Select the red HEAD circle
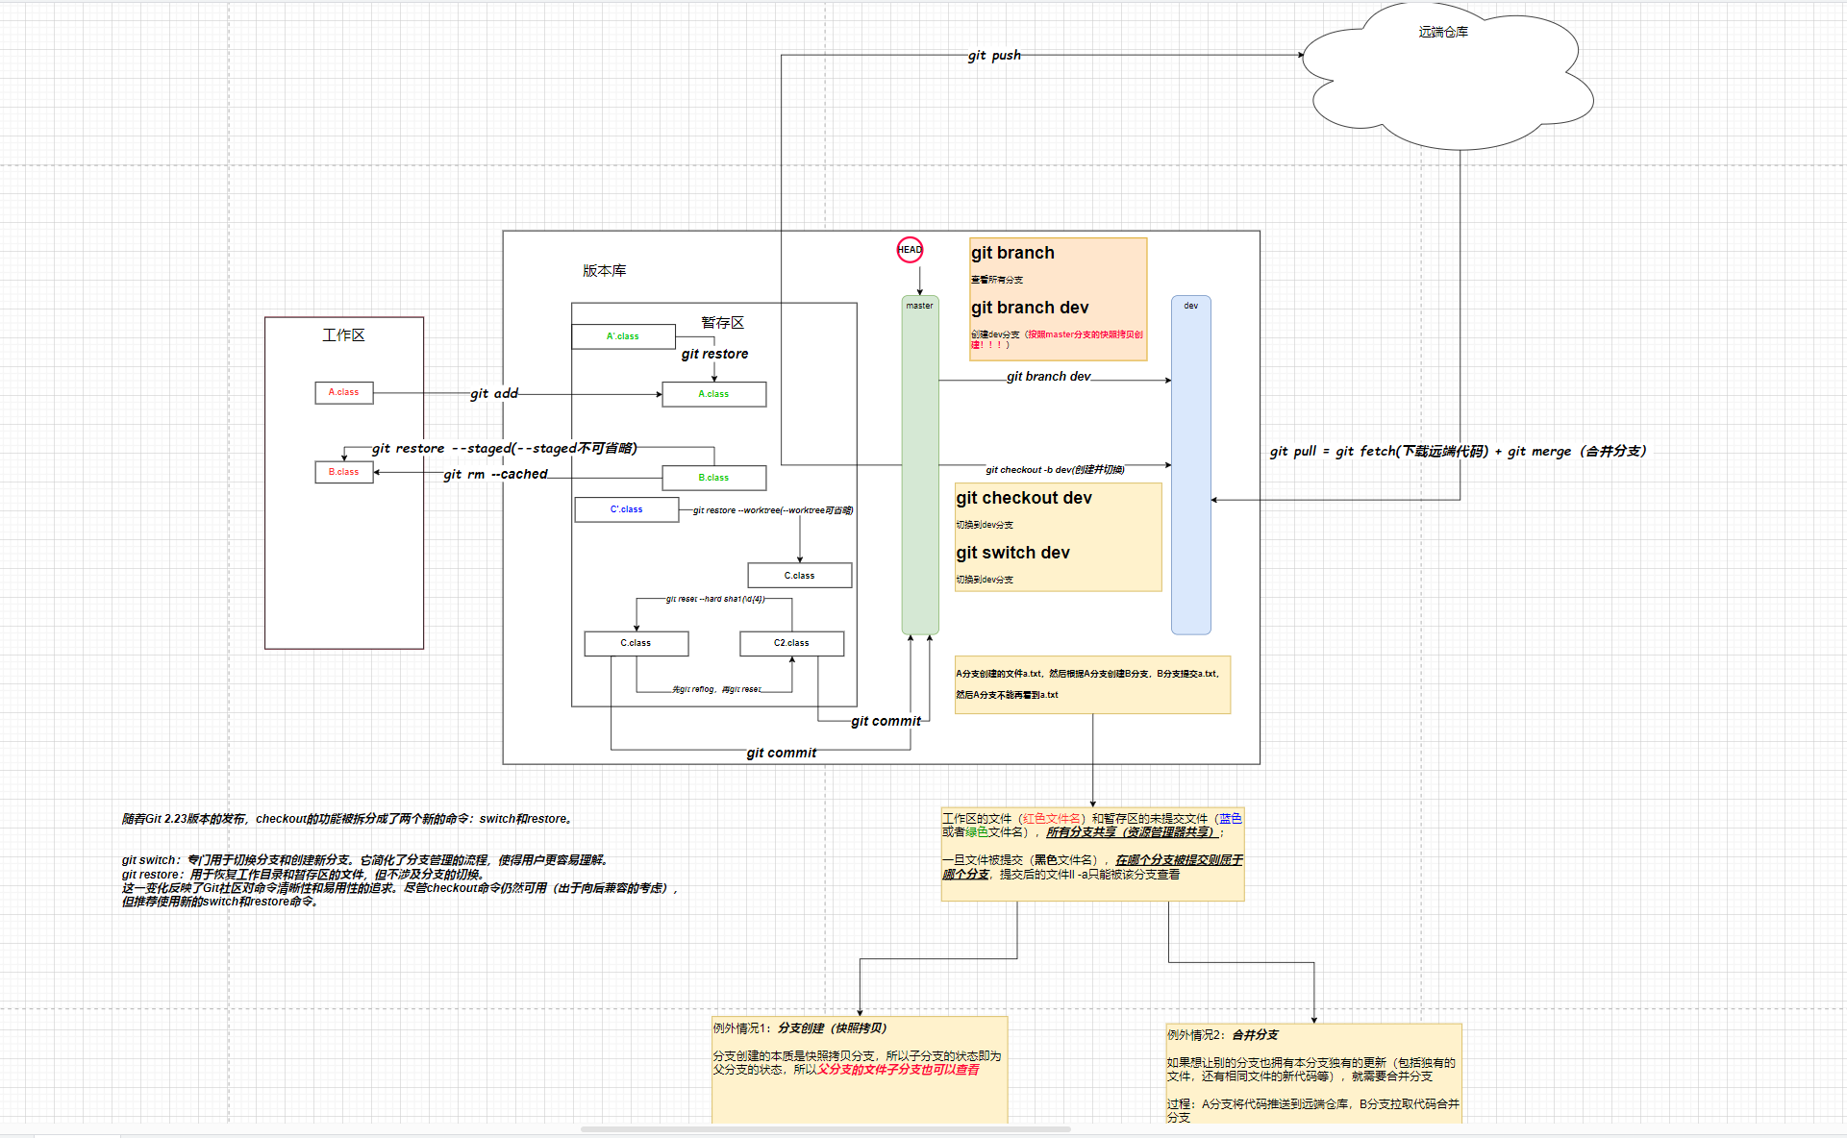 click(x=910, y=250)
